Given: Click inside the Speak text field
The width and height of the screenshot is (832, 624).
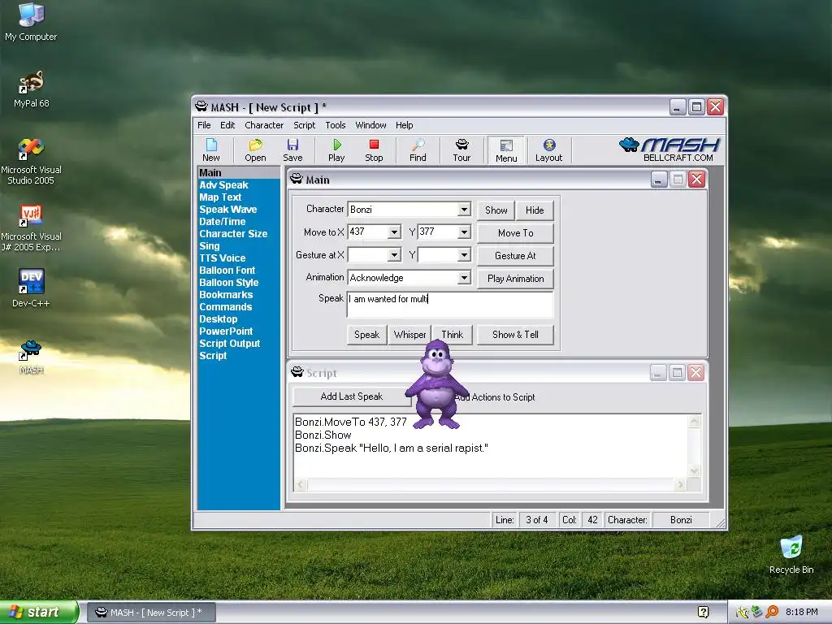Looking at the screenshot, I should [450, 304].
